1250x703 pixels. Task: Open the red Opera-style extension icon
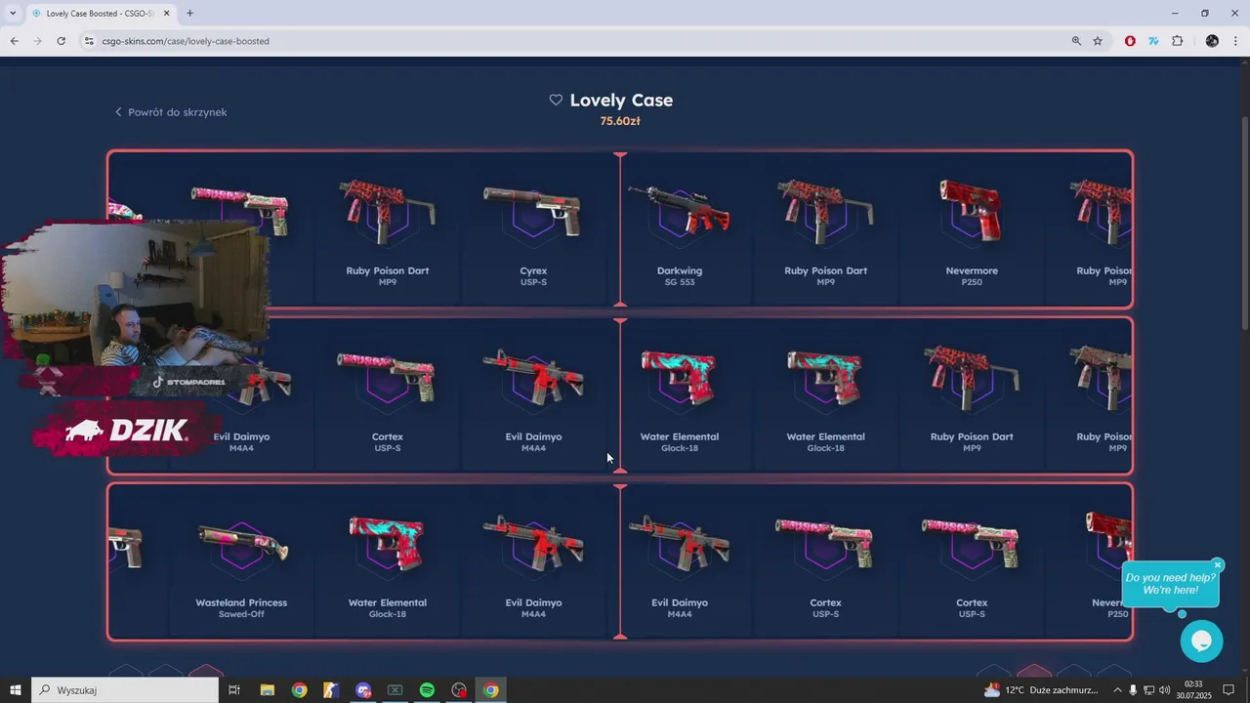(1130, 41)
